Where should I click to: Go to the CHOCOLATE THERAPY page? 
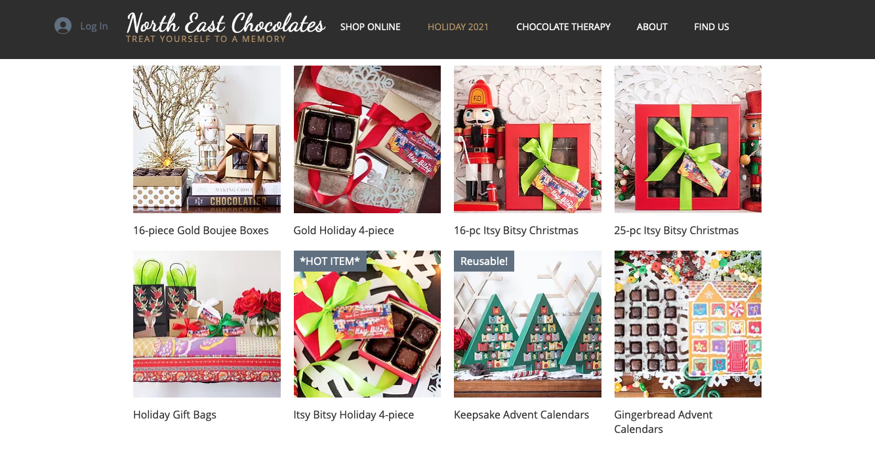point(563,27)
